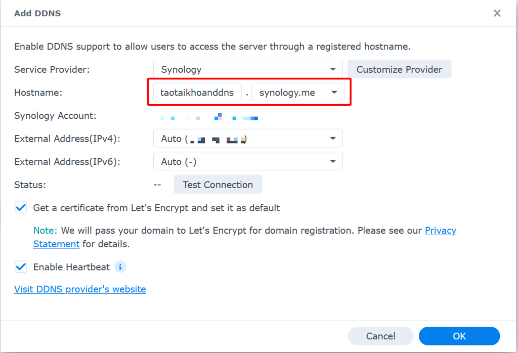Cancel the DDNS configuration
Screen dimensions: 518x353
point(380,336)
